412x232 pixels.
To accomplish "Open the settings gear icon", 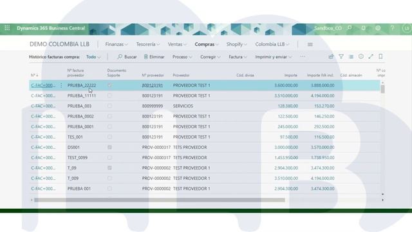I will pyautogui.click(x=378, y=28).
